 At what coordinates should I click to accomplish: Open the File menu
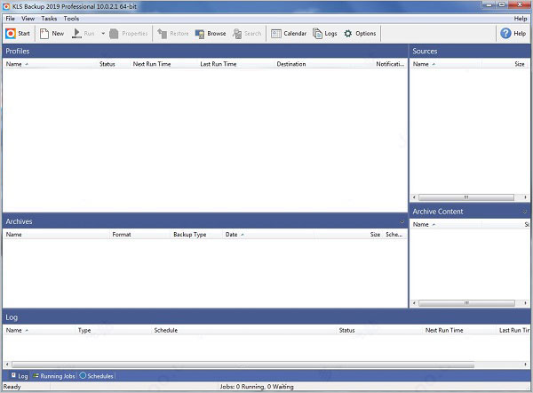tap(10, 19)
